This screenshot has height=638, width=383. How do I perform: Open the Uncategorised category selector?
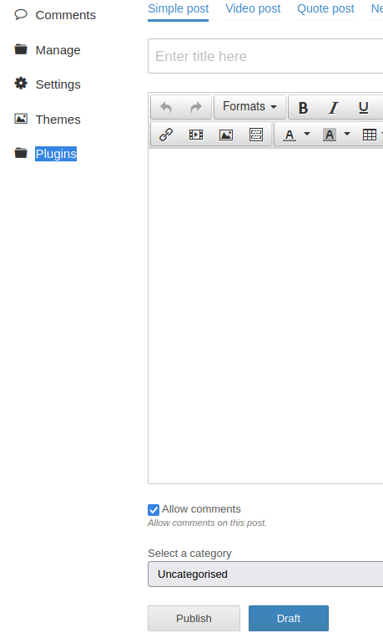pyautogui.click(x=265, y=574)
